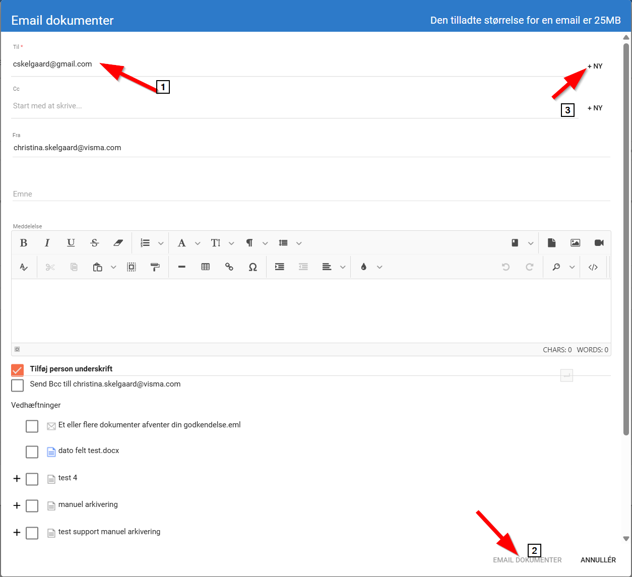The width and height of the screenshot is (632, 577).
Task: Open the template dropdown arrow
Action: click(531, 243)
